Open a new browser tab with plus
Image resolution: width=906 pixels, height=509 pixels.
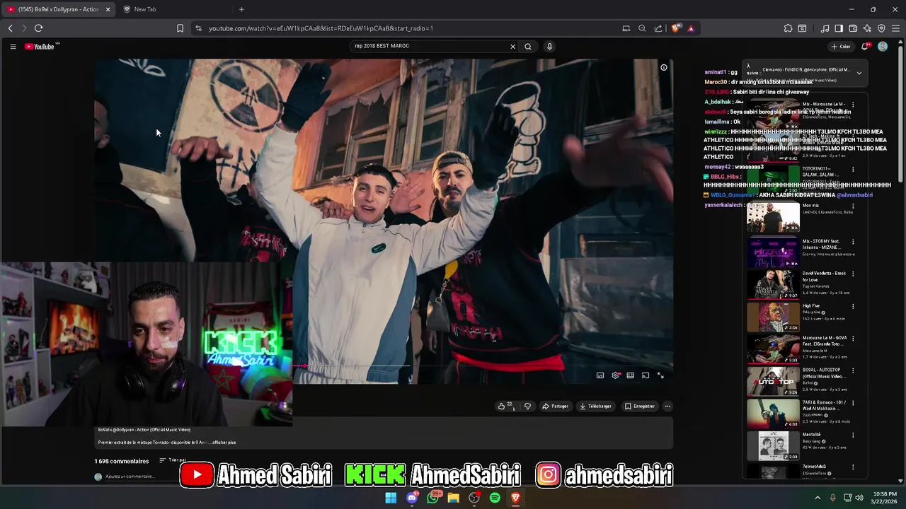tap(241, 9)
